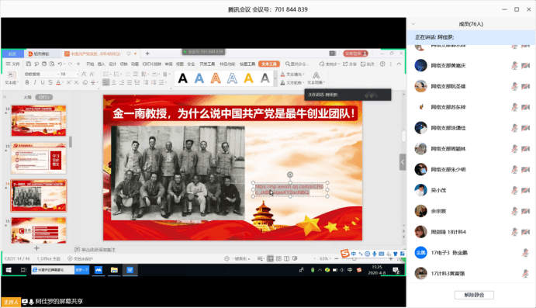
Task: Open the font size dropdown showing 18
Action: click(69, 74)
